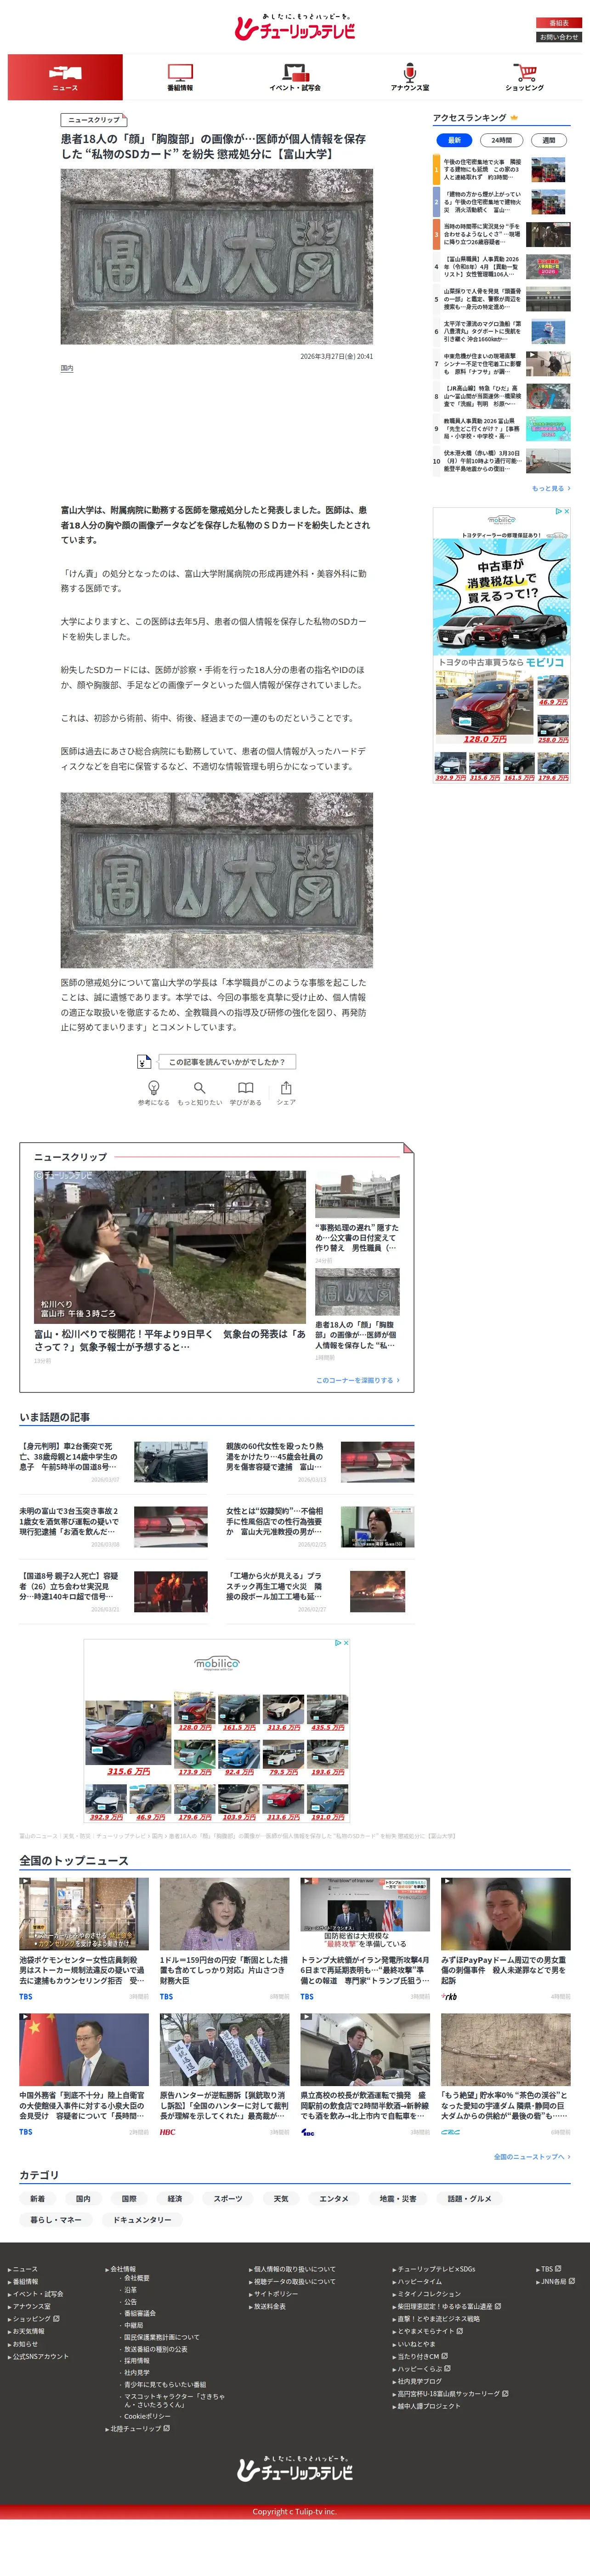Select the エンタメ category chip
This screenshot has width=590, height=2576.
point(334,2199)
